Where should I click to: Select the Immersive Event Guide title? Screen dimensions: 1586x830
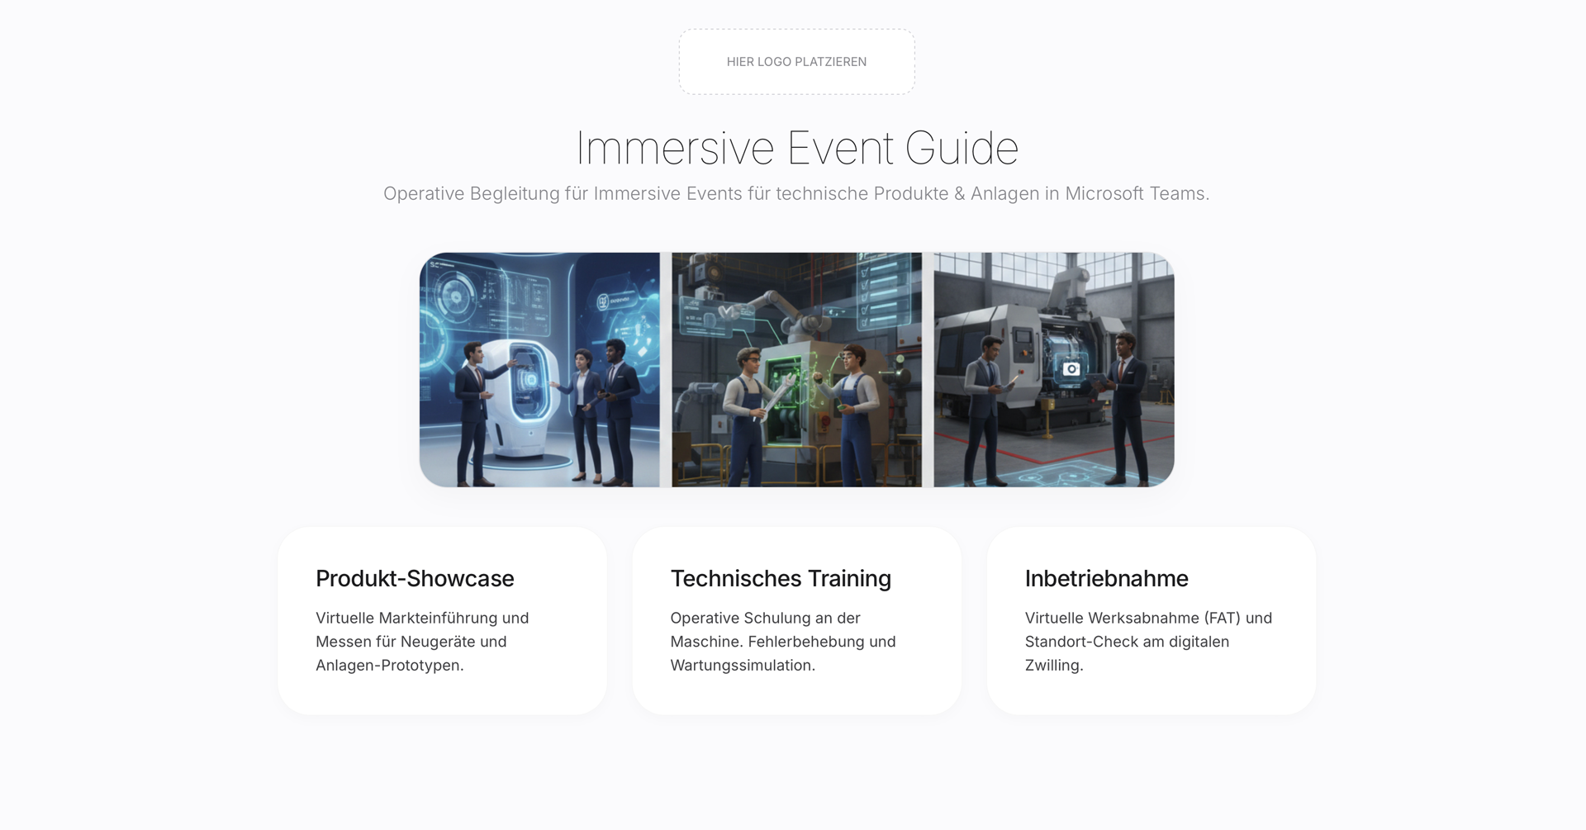(x=796, y=149)
